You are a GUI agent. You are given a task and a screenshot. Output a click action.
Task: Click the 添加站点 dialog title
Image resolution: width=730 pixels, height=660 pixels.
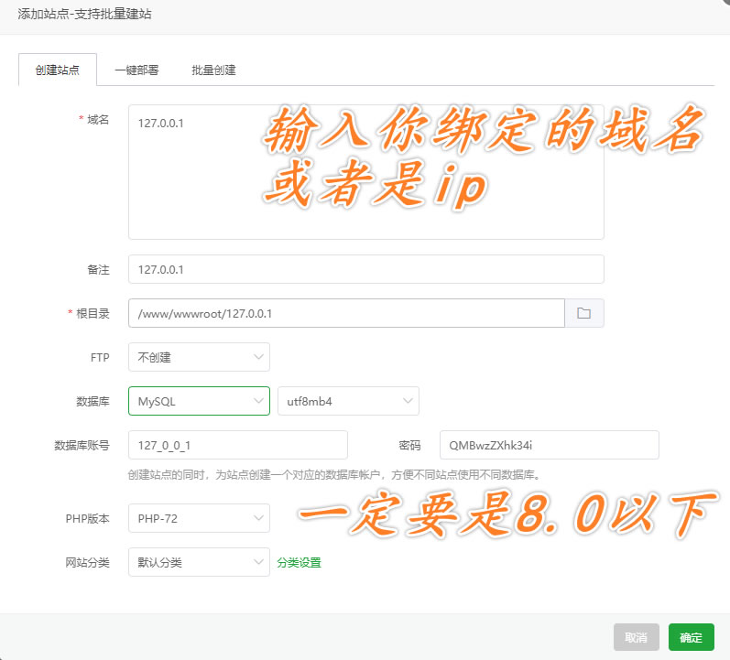pos(87,14)
